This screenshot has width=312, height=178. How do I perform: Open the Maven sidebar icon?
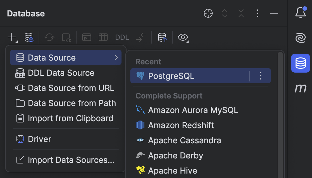pyautogui.click(x=301, y=88)
